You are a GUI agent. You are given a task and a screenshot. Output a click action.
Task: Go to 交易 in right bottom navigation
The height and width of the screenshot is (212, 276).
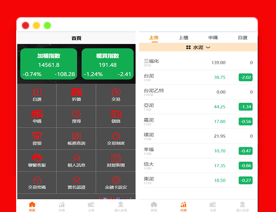click(213, 206)
